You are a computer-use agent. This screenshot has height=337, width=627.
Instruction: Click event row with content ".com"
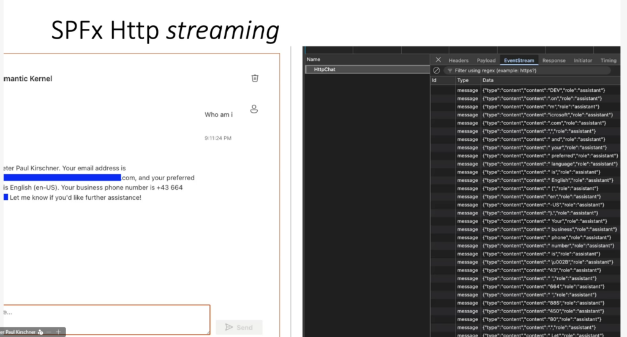(x=525, y=123)
